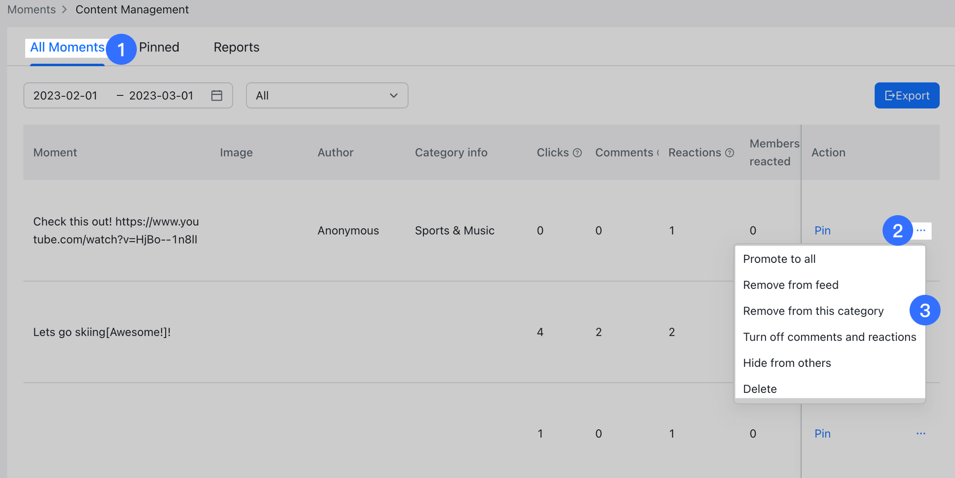Select the All Moments tab

(x=67, y=47)
